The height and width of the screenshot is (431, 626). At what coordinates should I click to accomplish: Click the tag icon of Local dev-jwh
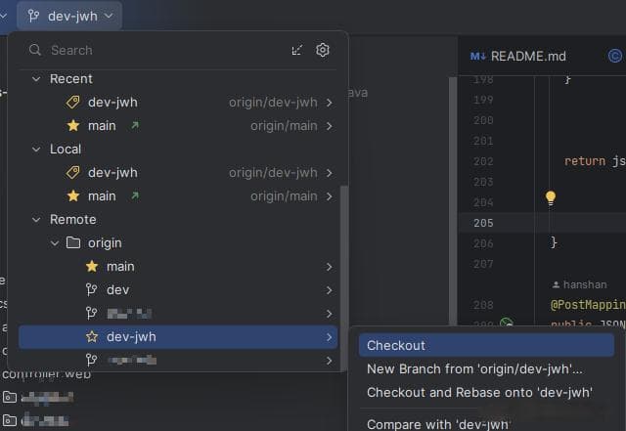(73, 173)
